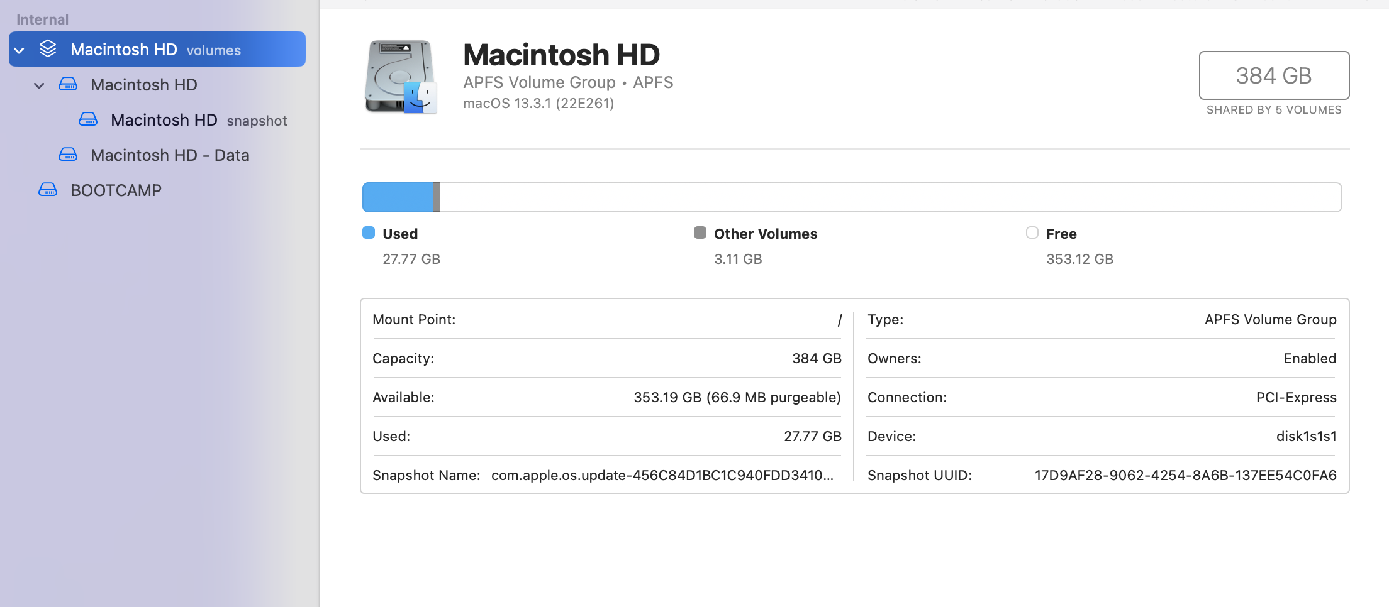The width and height of the screenshot is (1389, 607).
Task: Select the Macintosh HD volume icon in sidebar
Action: coord(68,84)
